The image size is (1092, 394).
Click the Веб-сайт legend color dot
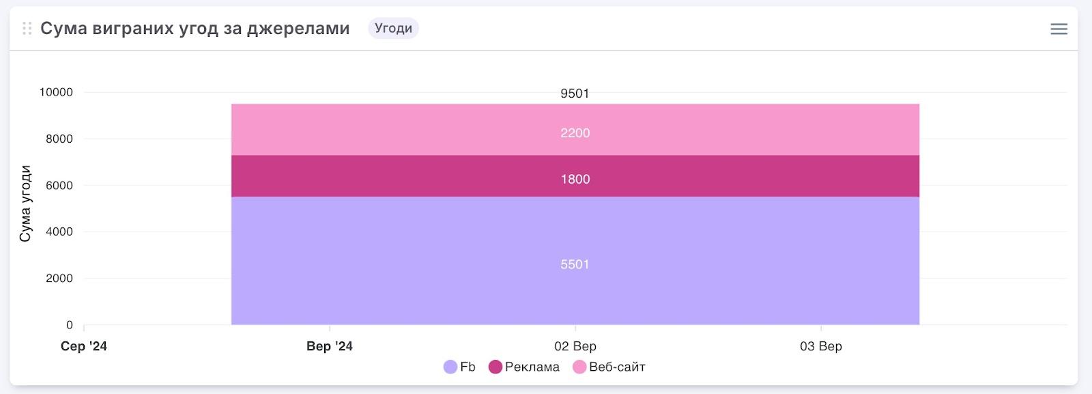coord(579,367)
